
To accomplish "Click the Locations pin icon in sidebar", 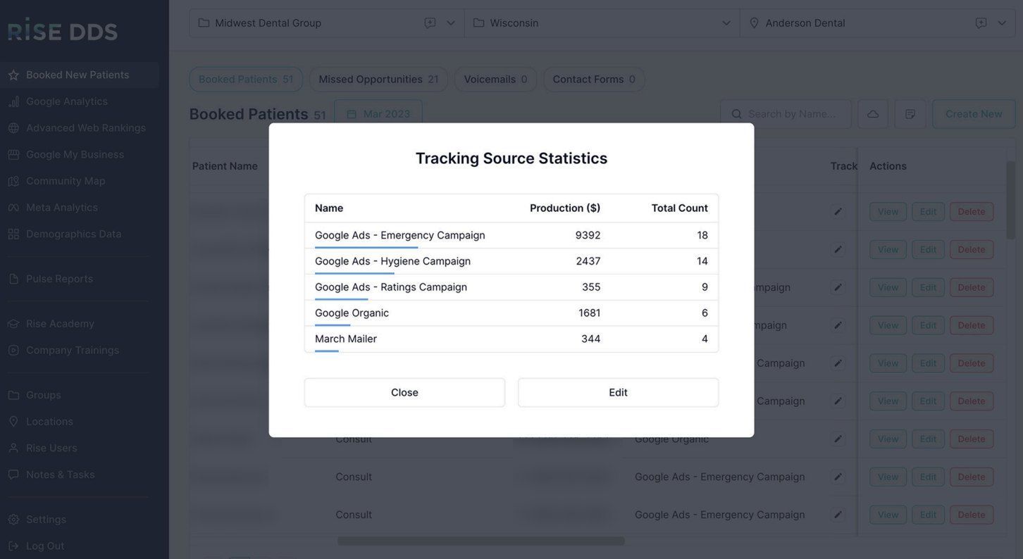I will 13,422.
